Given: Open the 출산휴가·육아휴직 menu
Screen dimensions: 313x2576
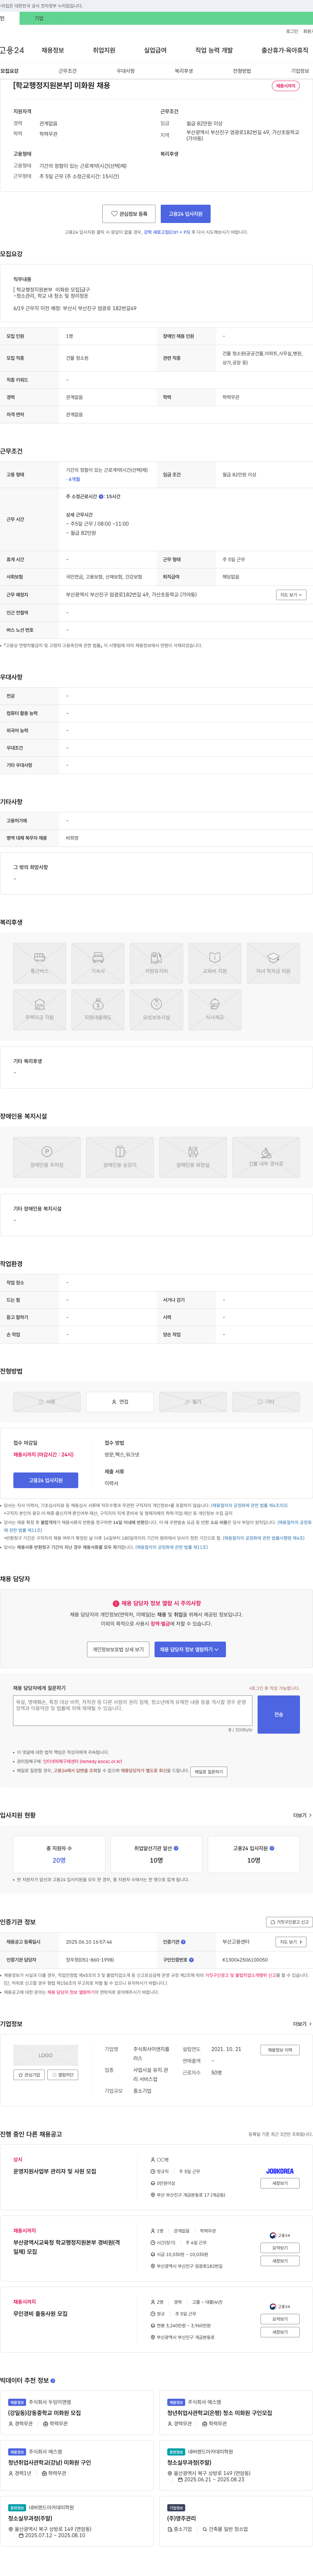Looking at the screenshot, I should (285, 50).
